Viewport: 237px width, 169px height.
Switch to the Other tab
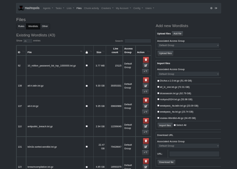(x=45, y=26)
